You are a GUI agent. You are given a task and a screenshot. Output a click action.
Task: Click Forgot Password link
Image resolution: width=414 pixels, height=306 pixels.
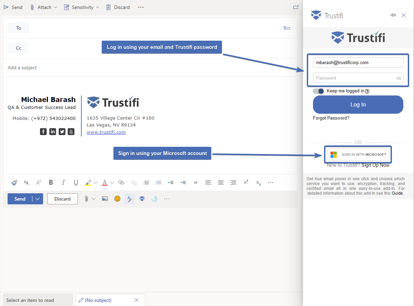[x=331, y=118]
